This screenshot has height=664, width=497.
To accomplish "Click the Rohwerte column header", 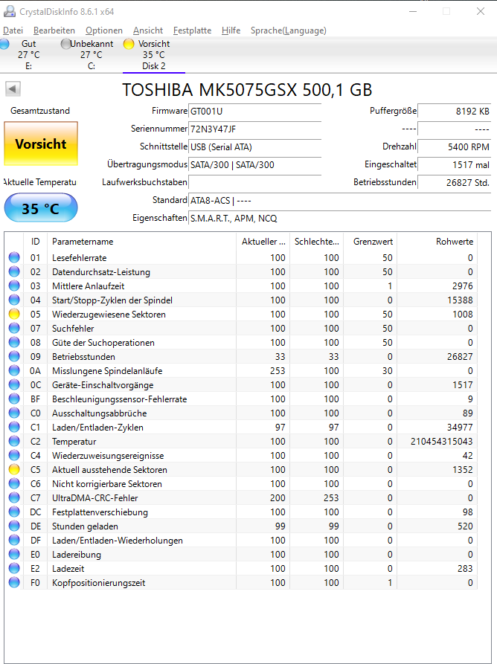I will pos(437,242).
